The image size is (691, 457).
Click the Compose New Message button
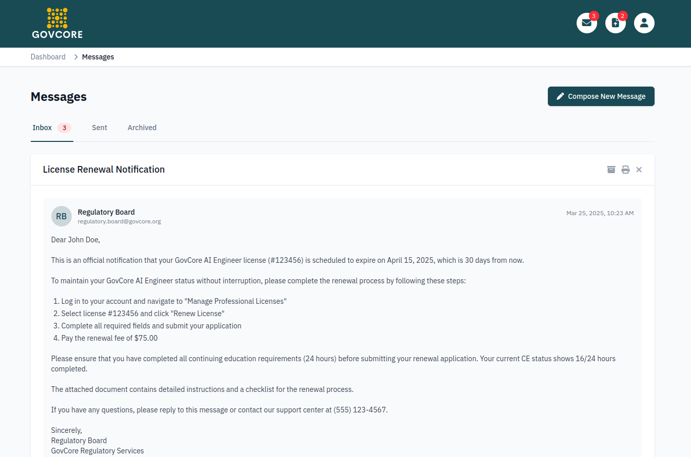pos(601,96)
